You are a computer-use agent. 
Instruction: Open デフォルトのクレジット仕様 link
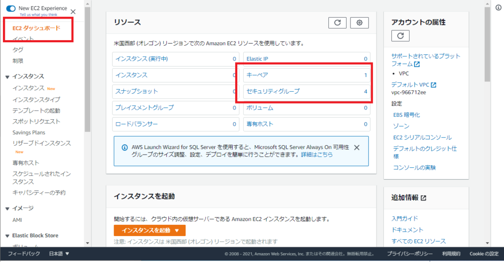click(x=425, y=153)
